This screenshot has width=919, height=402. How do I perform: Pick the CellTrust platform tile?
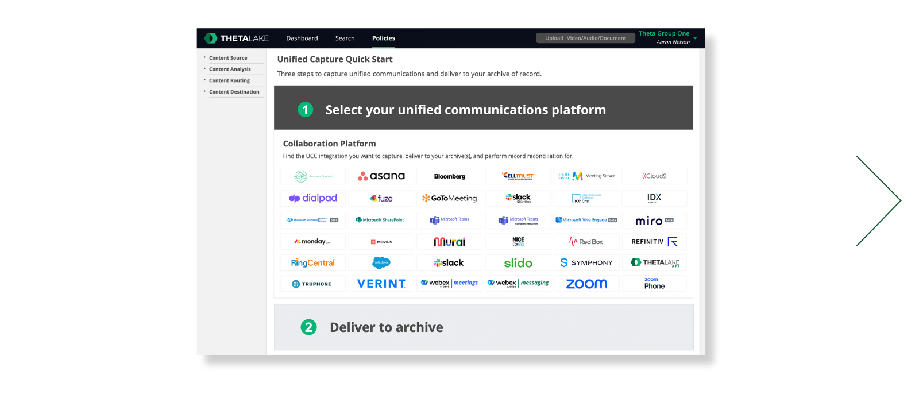[x=518, y=176]
